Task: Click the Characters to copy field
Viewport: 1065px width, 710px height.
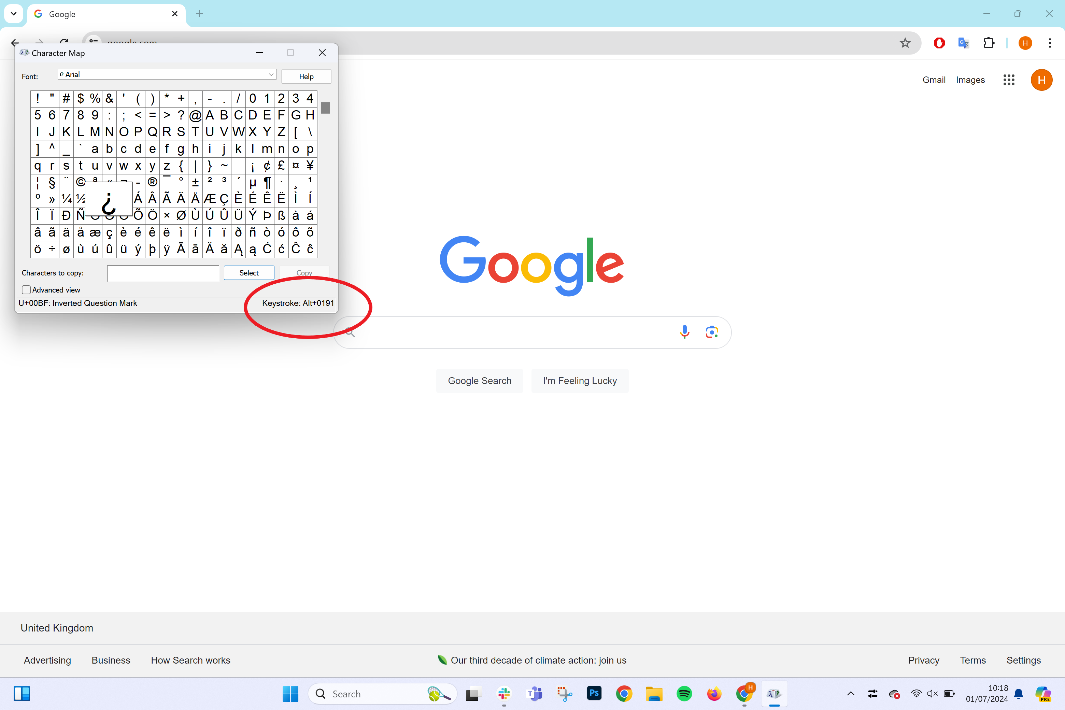Action: [163, 273]
